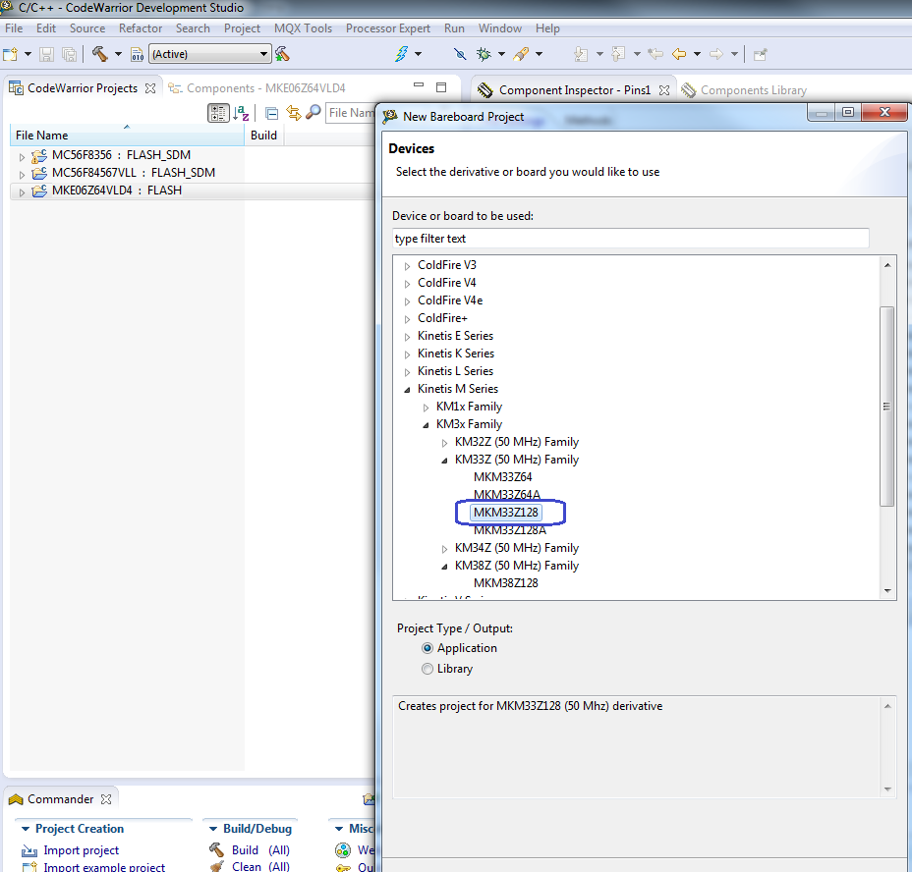Maximize the CodeWarrior Projects view
Screen dimensions: 912x872
click(x=441, y=87)
